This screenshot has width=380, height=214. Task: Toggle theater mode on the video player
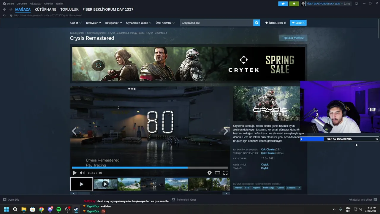pos(218,173)
